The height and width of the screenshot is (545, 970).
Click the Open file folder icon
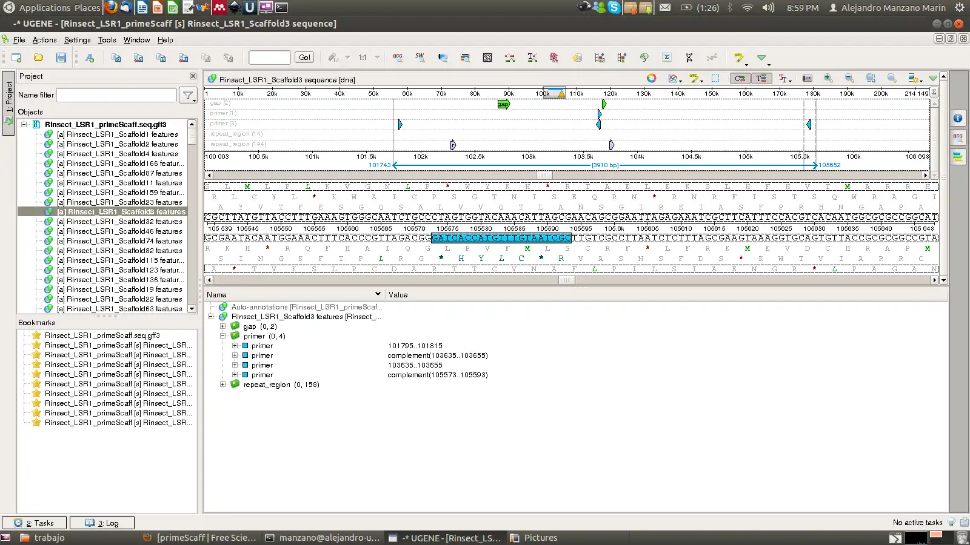39,58
